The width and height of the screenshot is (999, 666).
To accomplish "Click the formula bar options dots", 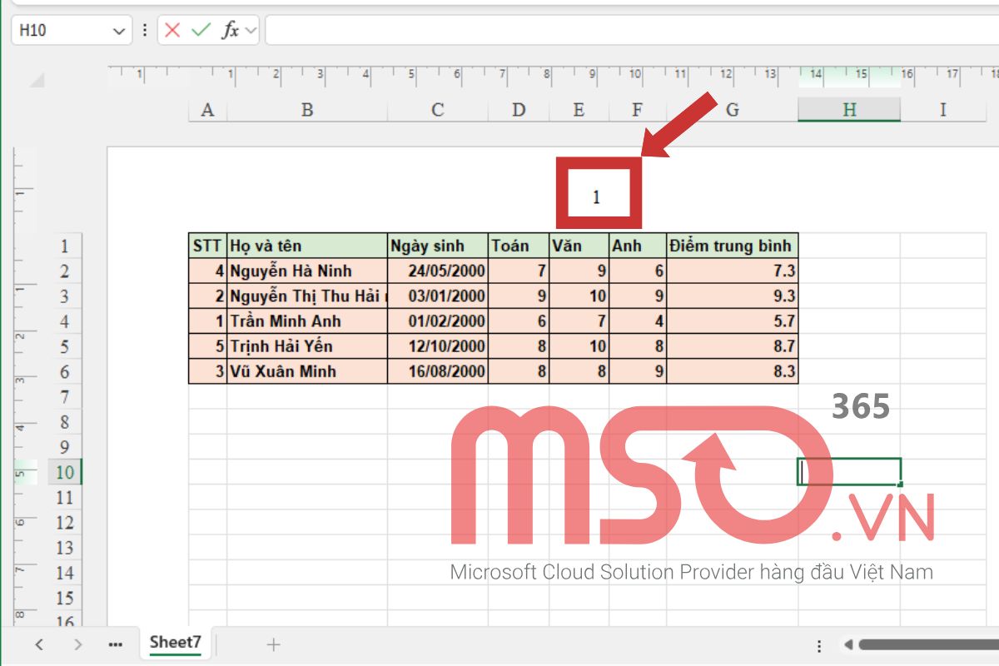I will [145, 31].
